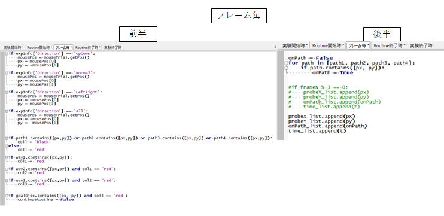Viewport: 444px width, 216px height.
Task: Collapse the 'LeftRight' if block fold marker
Action: 7,92
